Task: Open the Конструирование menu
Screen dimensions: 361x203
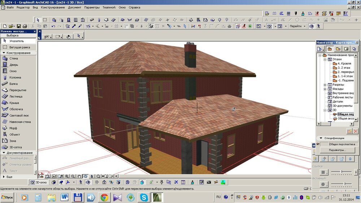Action: pos(53,7)
